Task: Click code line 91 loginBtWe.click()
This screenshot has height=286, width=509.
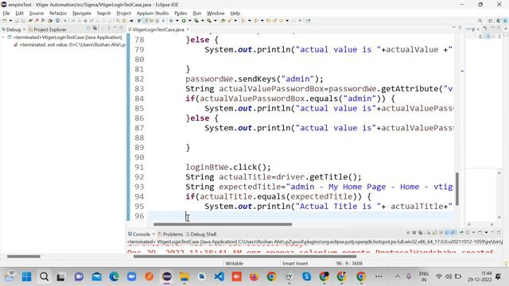Action: [x=228, y=168]
